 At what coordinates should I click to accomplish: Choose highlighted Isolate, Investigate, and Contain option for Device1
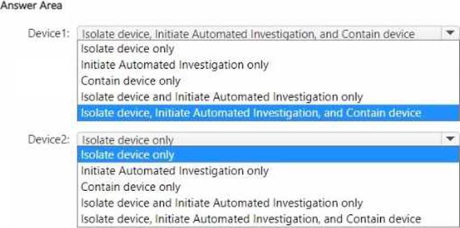click(x=268, y=113)
